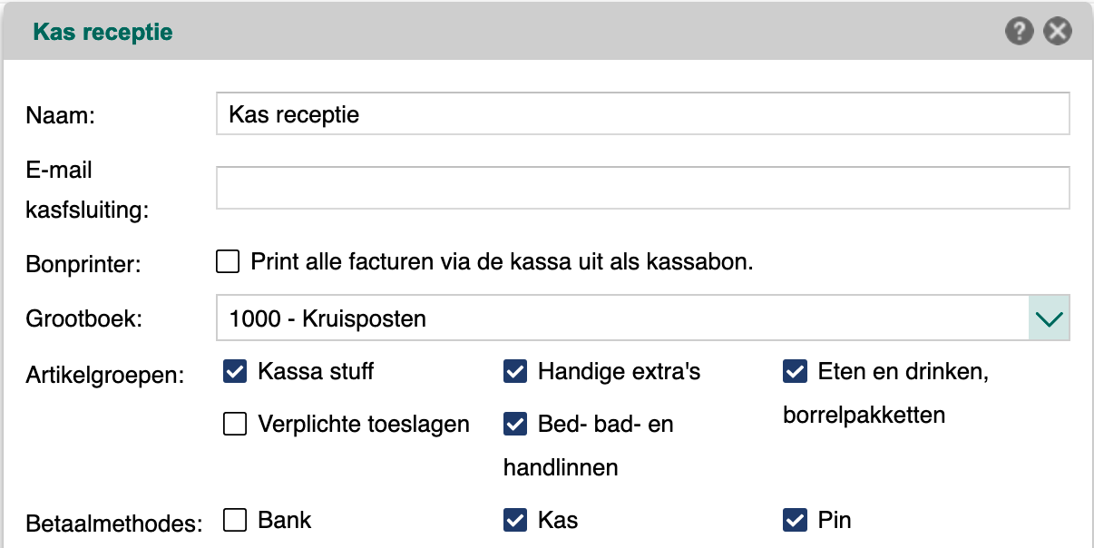Image resolution: width=1094 pixels, height=548 pixels.
Task: Click the Pin label text
Action: tap(835, 521)
